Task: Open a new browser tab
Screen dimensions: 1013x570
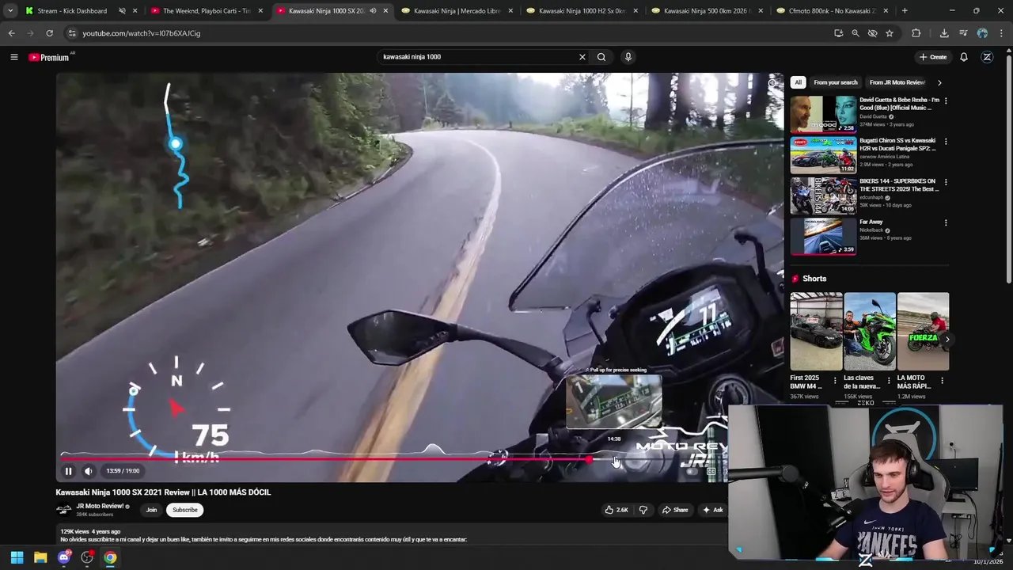Action: (x=905, y=11)
